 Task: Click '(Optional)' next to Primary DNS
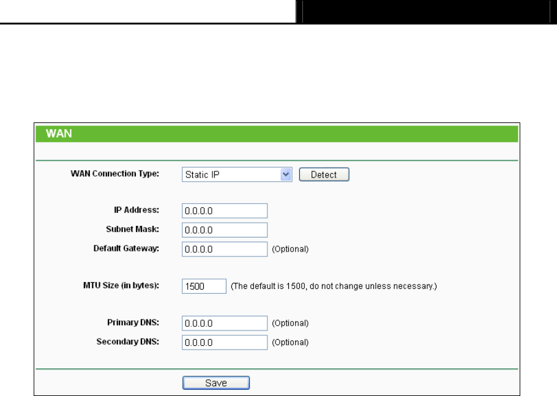coord(290,323)
